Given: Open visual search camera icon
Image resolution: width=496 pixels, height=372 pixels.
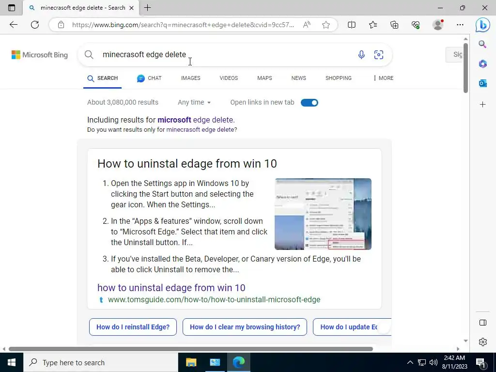Looking at the screenshot, I should [379, 55].
